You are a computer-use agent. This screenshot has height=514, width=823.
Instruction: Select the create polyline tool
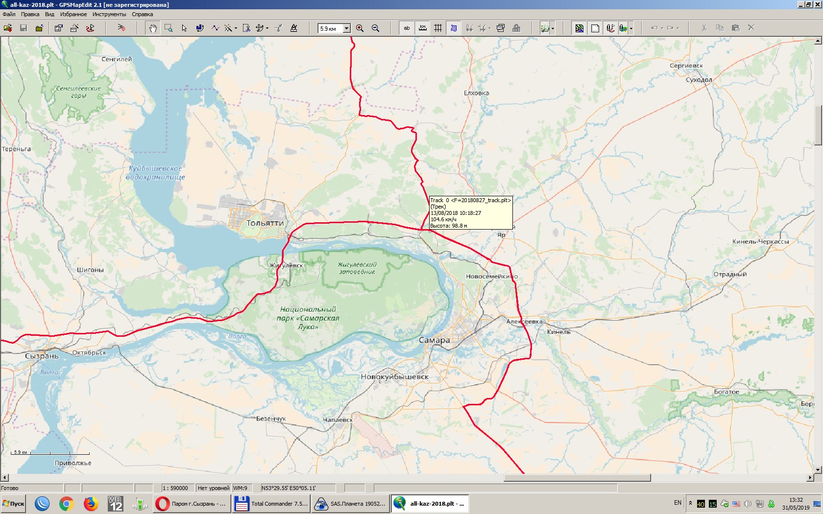215,28
